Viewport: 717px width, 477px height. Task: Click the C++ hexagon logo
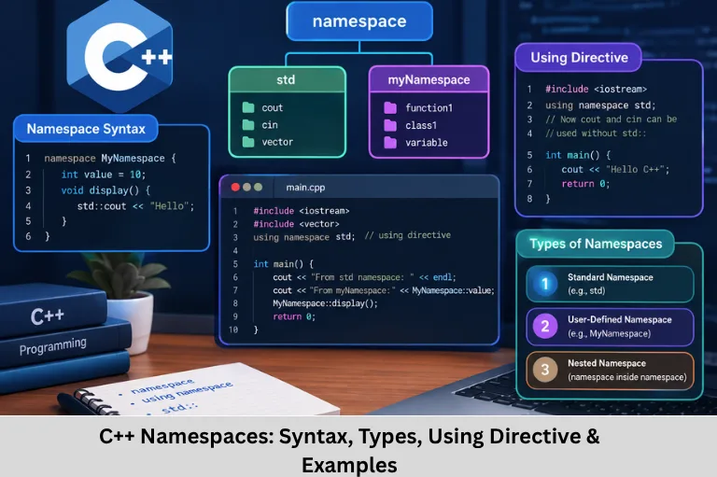(119, 54)
